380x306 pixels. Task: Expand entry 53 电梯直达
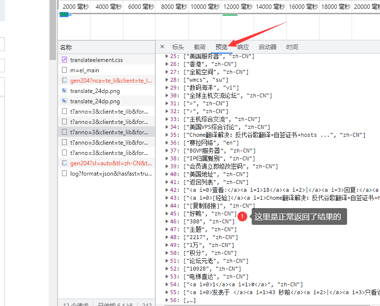[167, 276]
